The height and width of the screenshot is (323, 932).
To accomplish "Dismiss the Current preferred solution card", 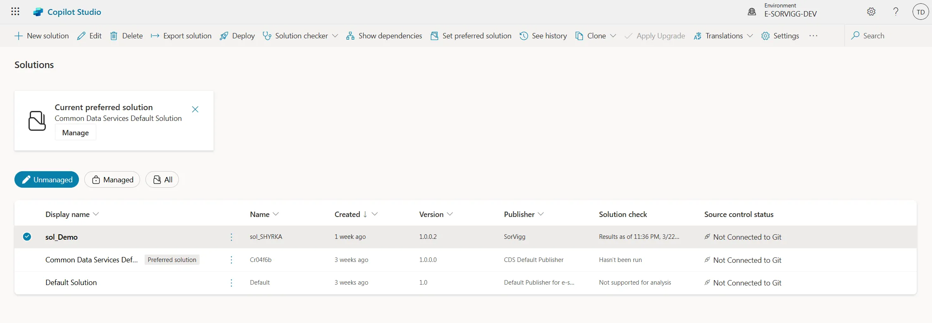I will point(195,109).
